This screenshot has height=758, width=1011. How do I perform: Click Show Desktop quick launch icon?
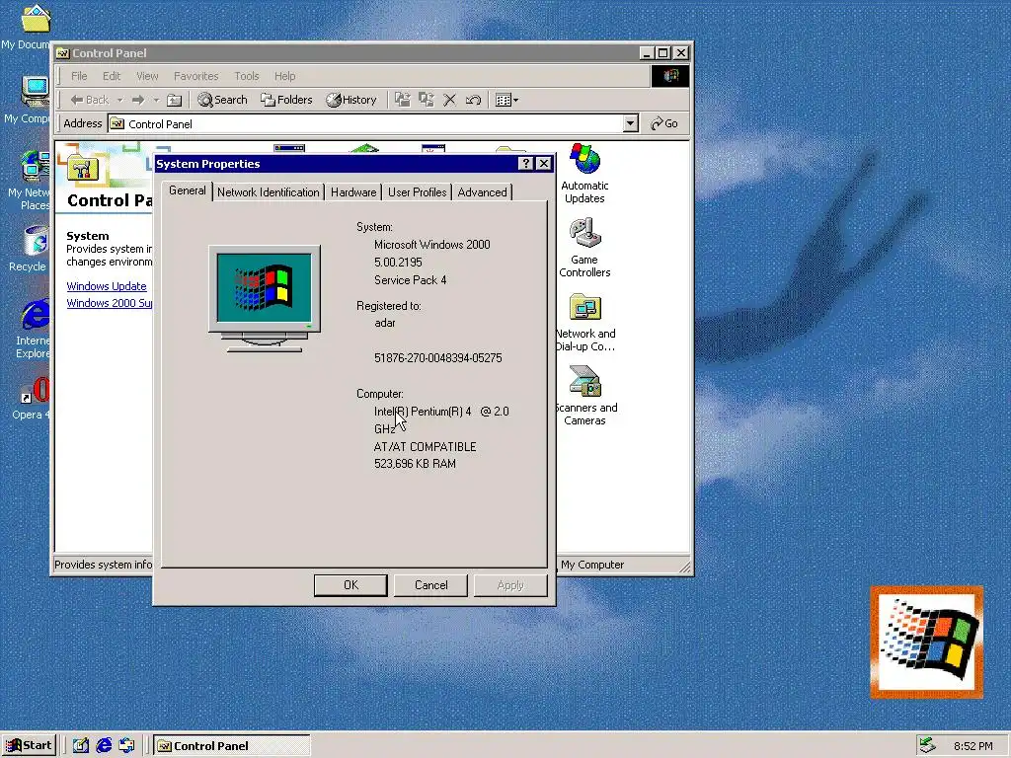(x=81, y=746)
